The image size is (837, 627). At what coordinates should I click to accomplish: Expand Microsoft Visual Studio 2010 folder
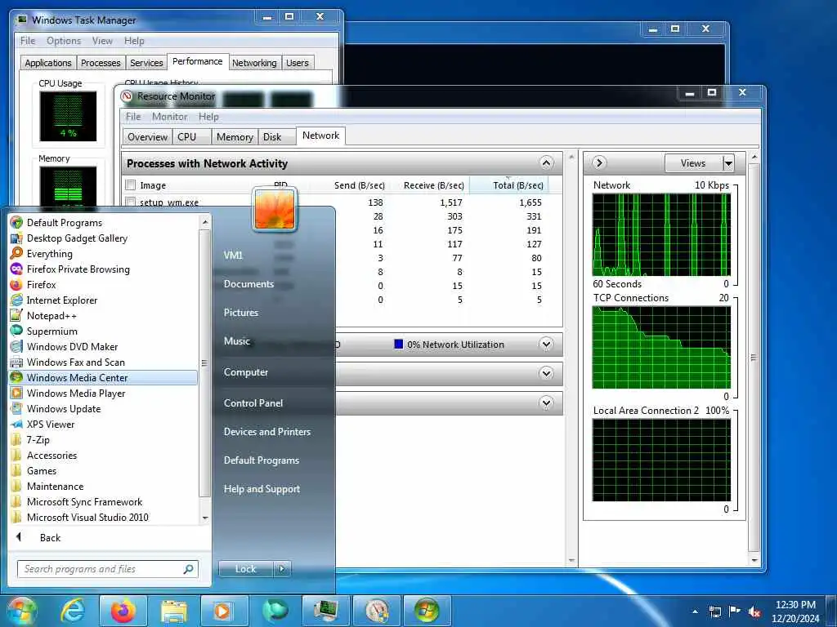[x=79, y=517]
